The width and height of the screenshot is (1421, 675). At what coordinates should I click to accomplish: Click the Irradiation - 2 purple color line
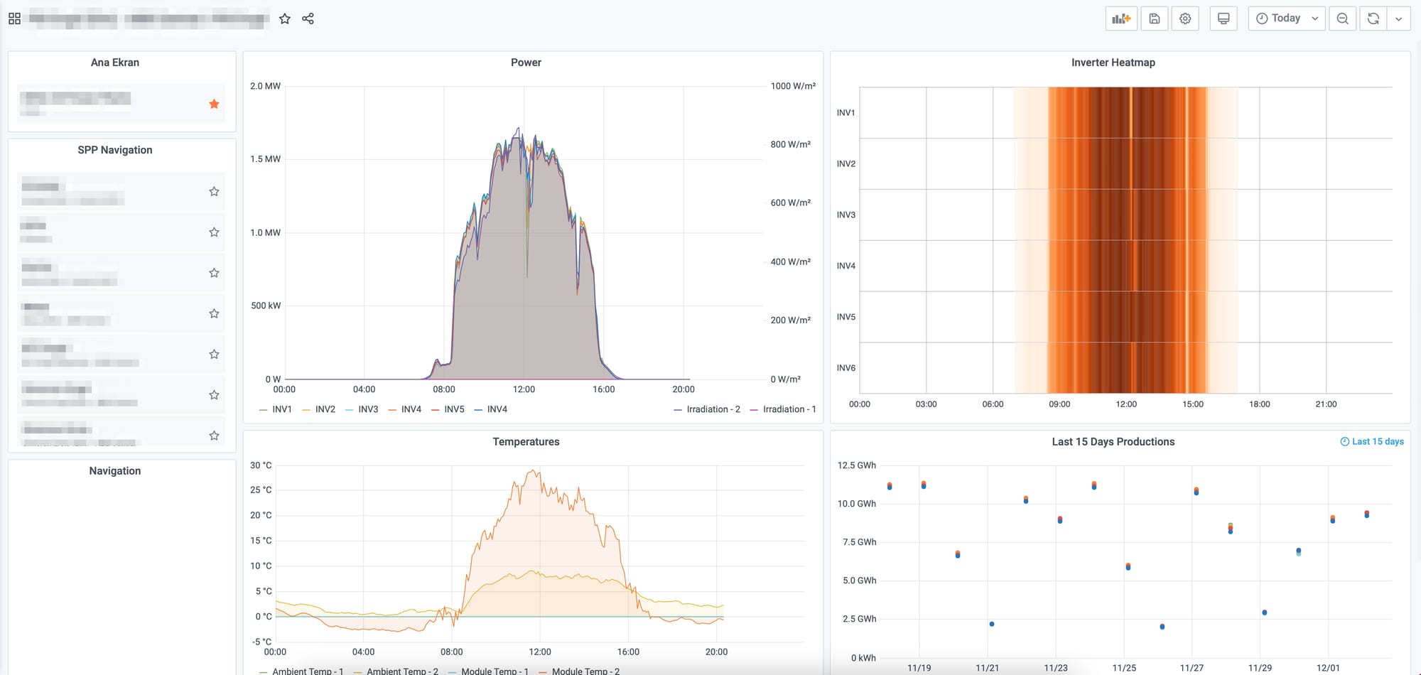point(678,409)
